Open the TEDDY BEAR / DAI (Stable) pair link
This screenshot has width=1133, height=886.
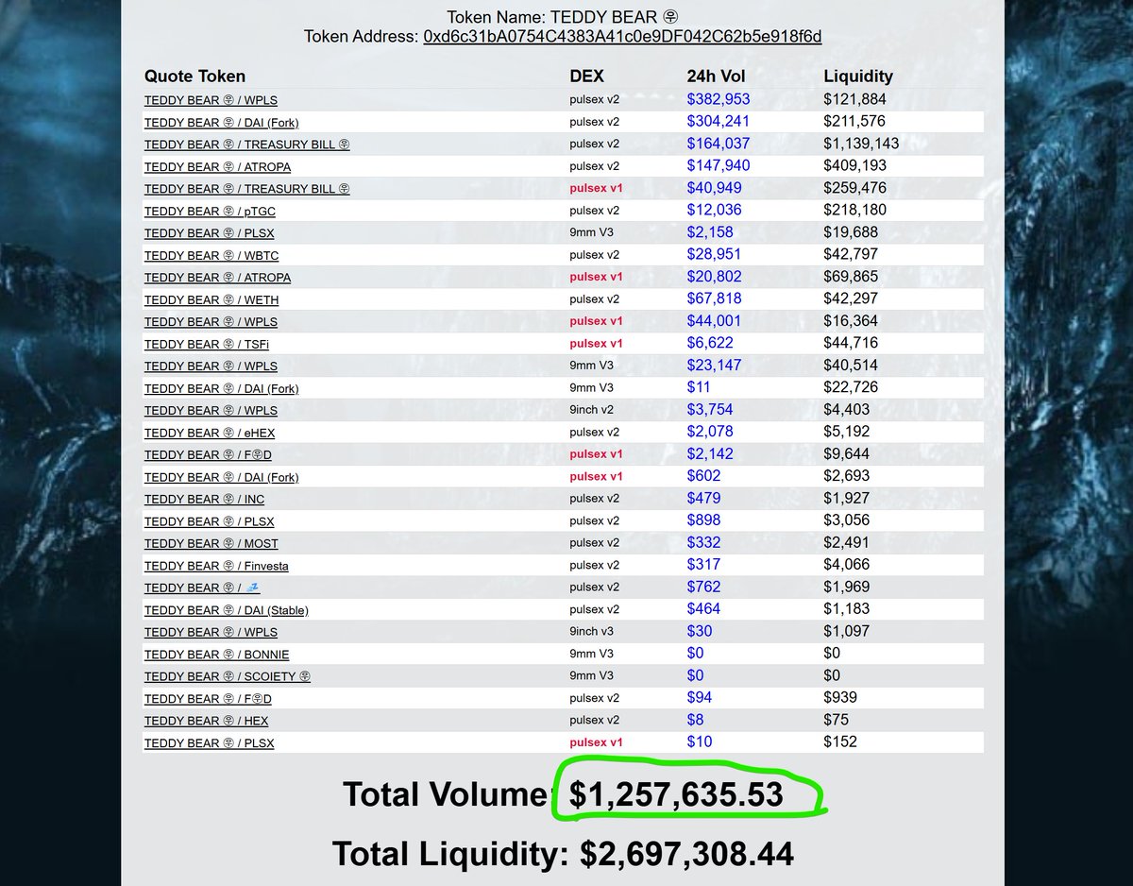[x=227, y=611]
